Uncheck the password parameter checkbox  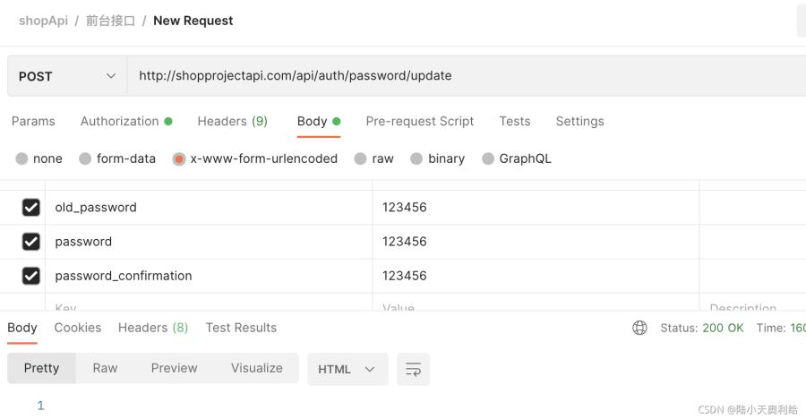click(31, 242)
